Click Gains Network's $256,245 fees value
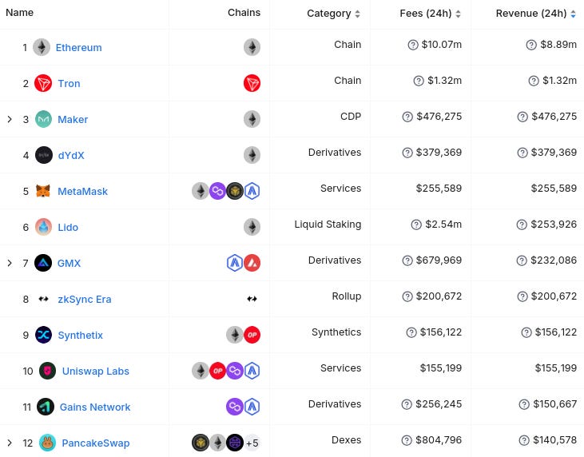This screenshot has width=584, height=457. (x=439, y=404)
